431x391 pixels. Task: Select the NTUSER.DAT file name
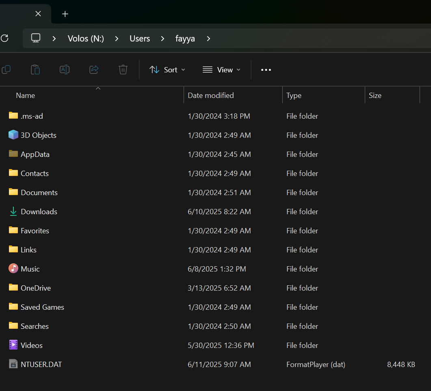click(x=41, y=364)
